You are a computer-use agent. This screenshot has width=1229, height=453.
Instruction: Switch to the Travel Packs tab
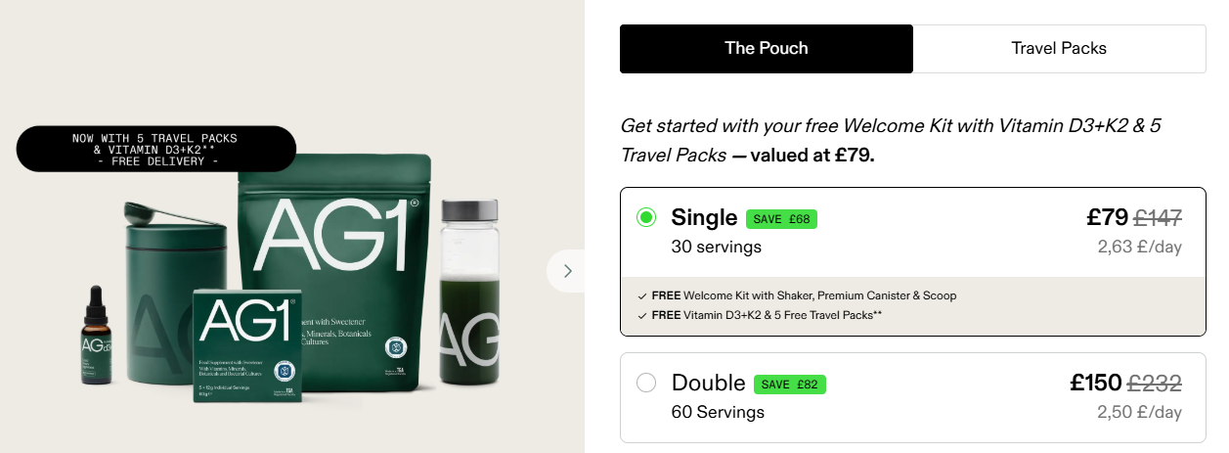point(1059,48)
